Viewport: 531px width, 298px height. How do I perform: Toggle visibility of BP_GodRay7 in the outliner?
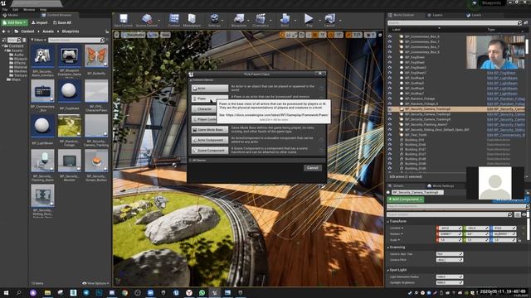390,94
